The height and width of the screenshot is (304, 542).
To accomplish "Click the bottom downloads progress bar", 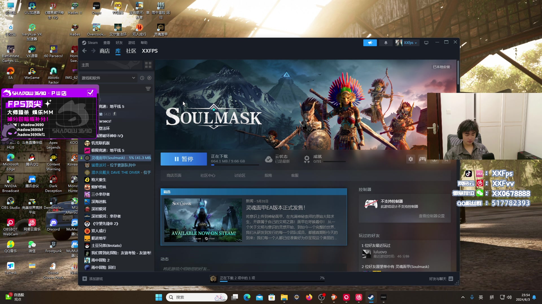I will click(x=272, y=281).
